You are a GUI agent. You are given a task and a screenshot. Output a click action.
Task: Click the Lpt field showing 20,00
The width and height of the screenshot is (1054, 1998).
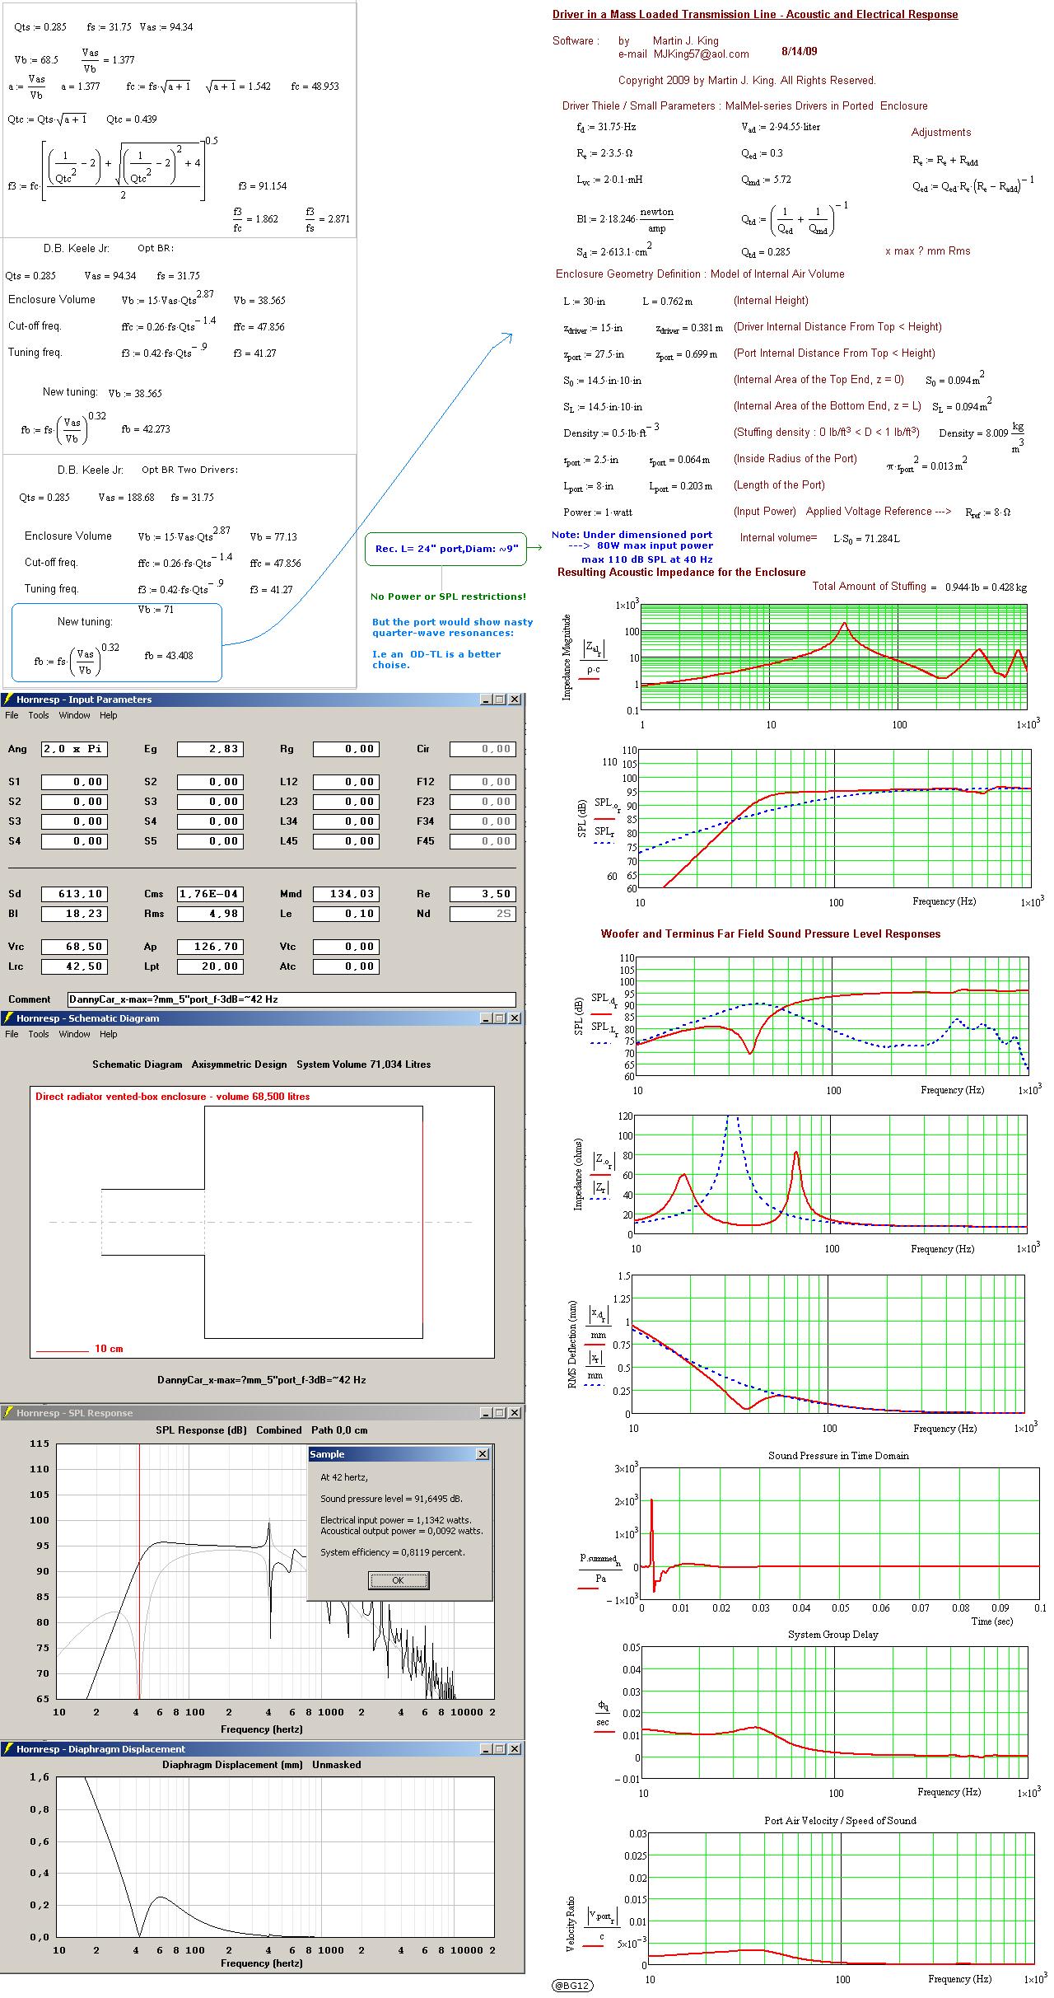click(210, 966)
